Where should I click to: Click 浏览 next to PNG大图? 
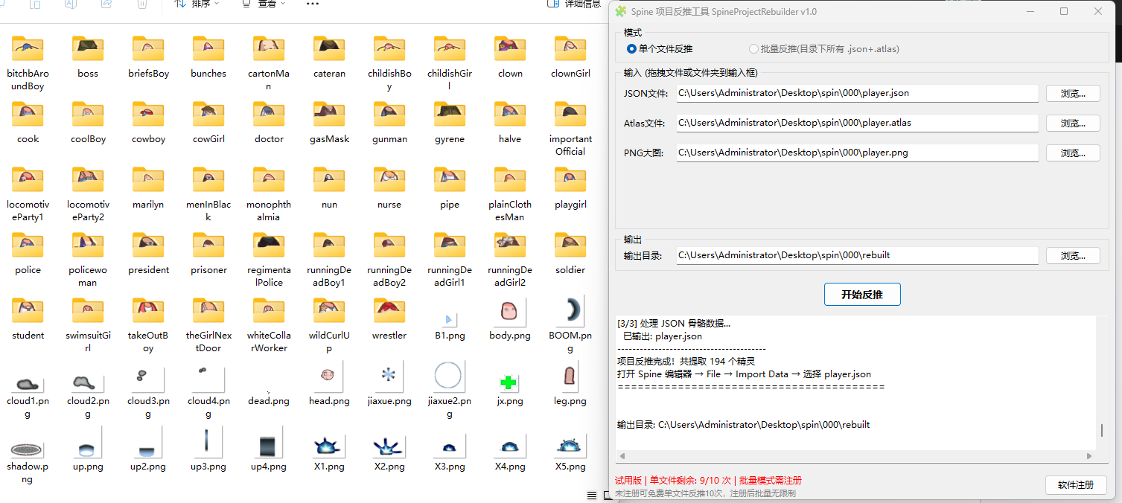(x=1073, y=153)
